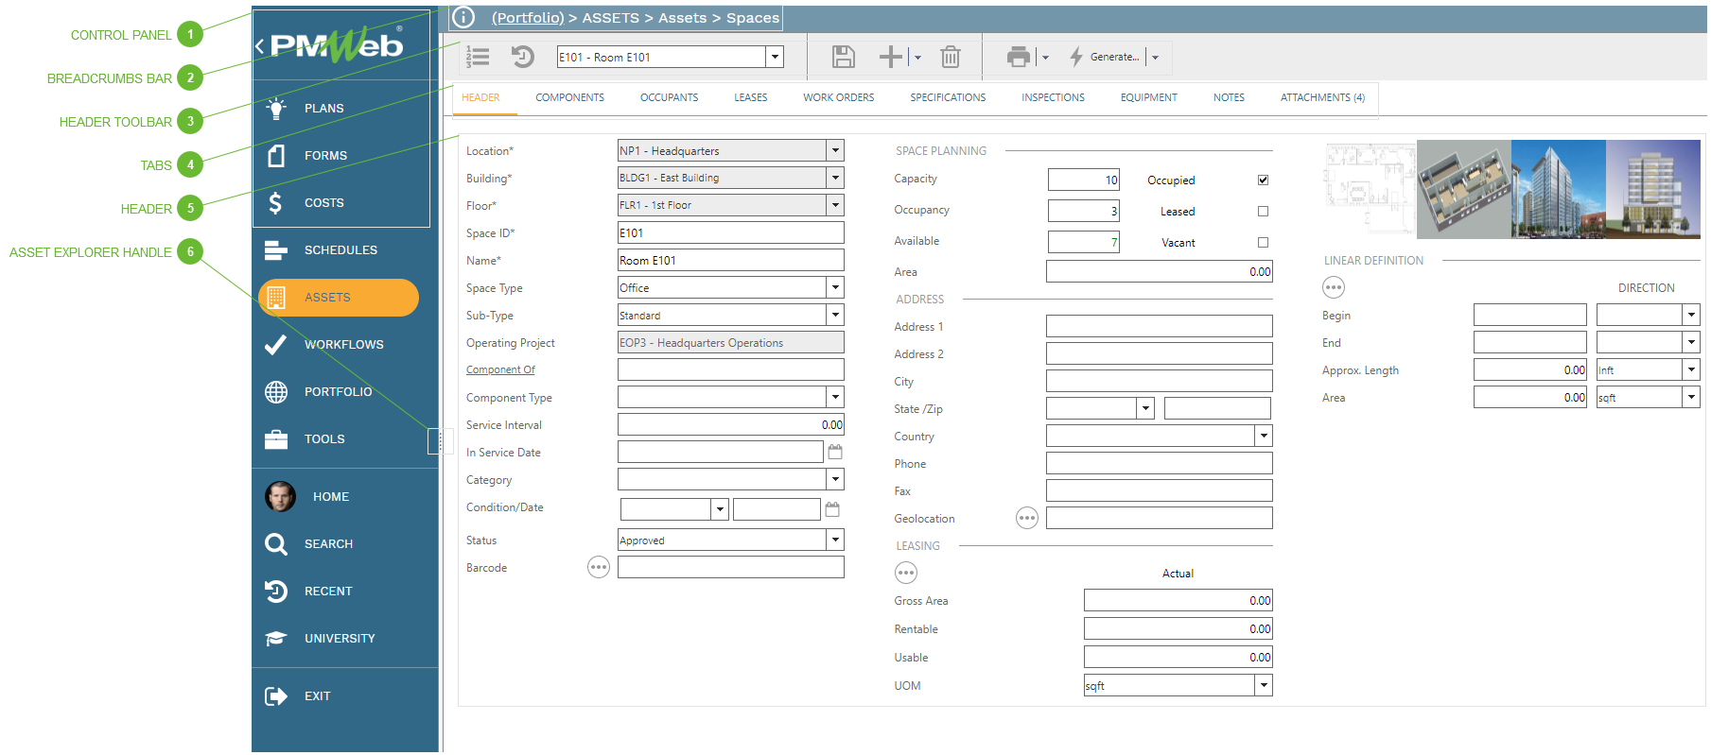Click the info icon in breadcrumbs bar
Screen dimensions: 1711x755
(463, 17)
